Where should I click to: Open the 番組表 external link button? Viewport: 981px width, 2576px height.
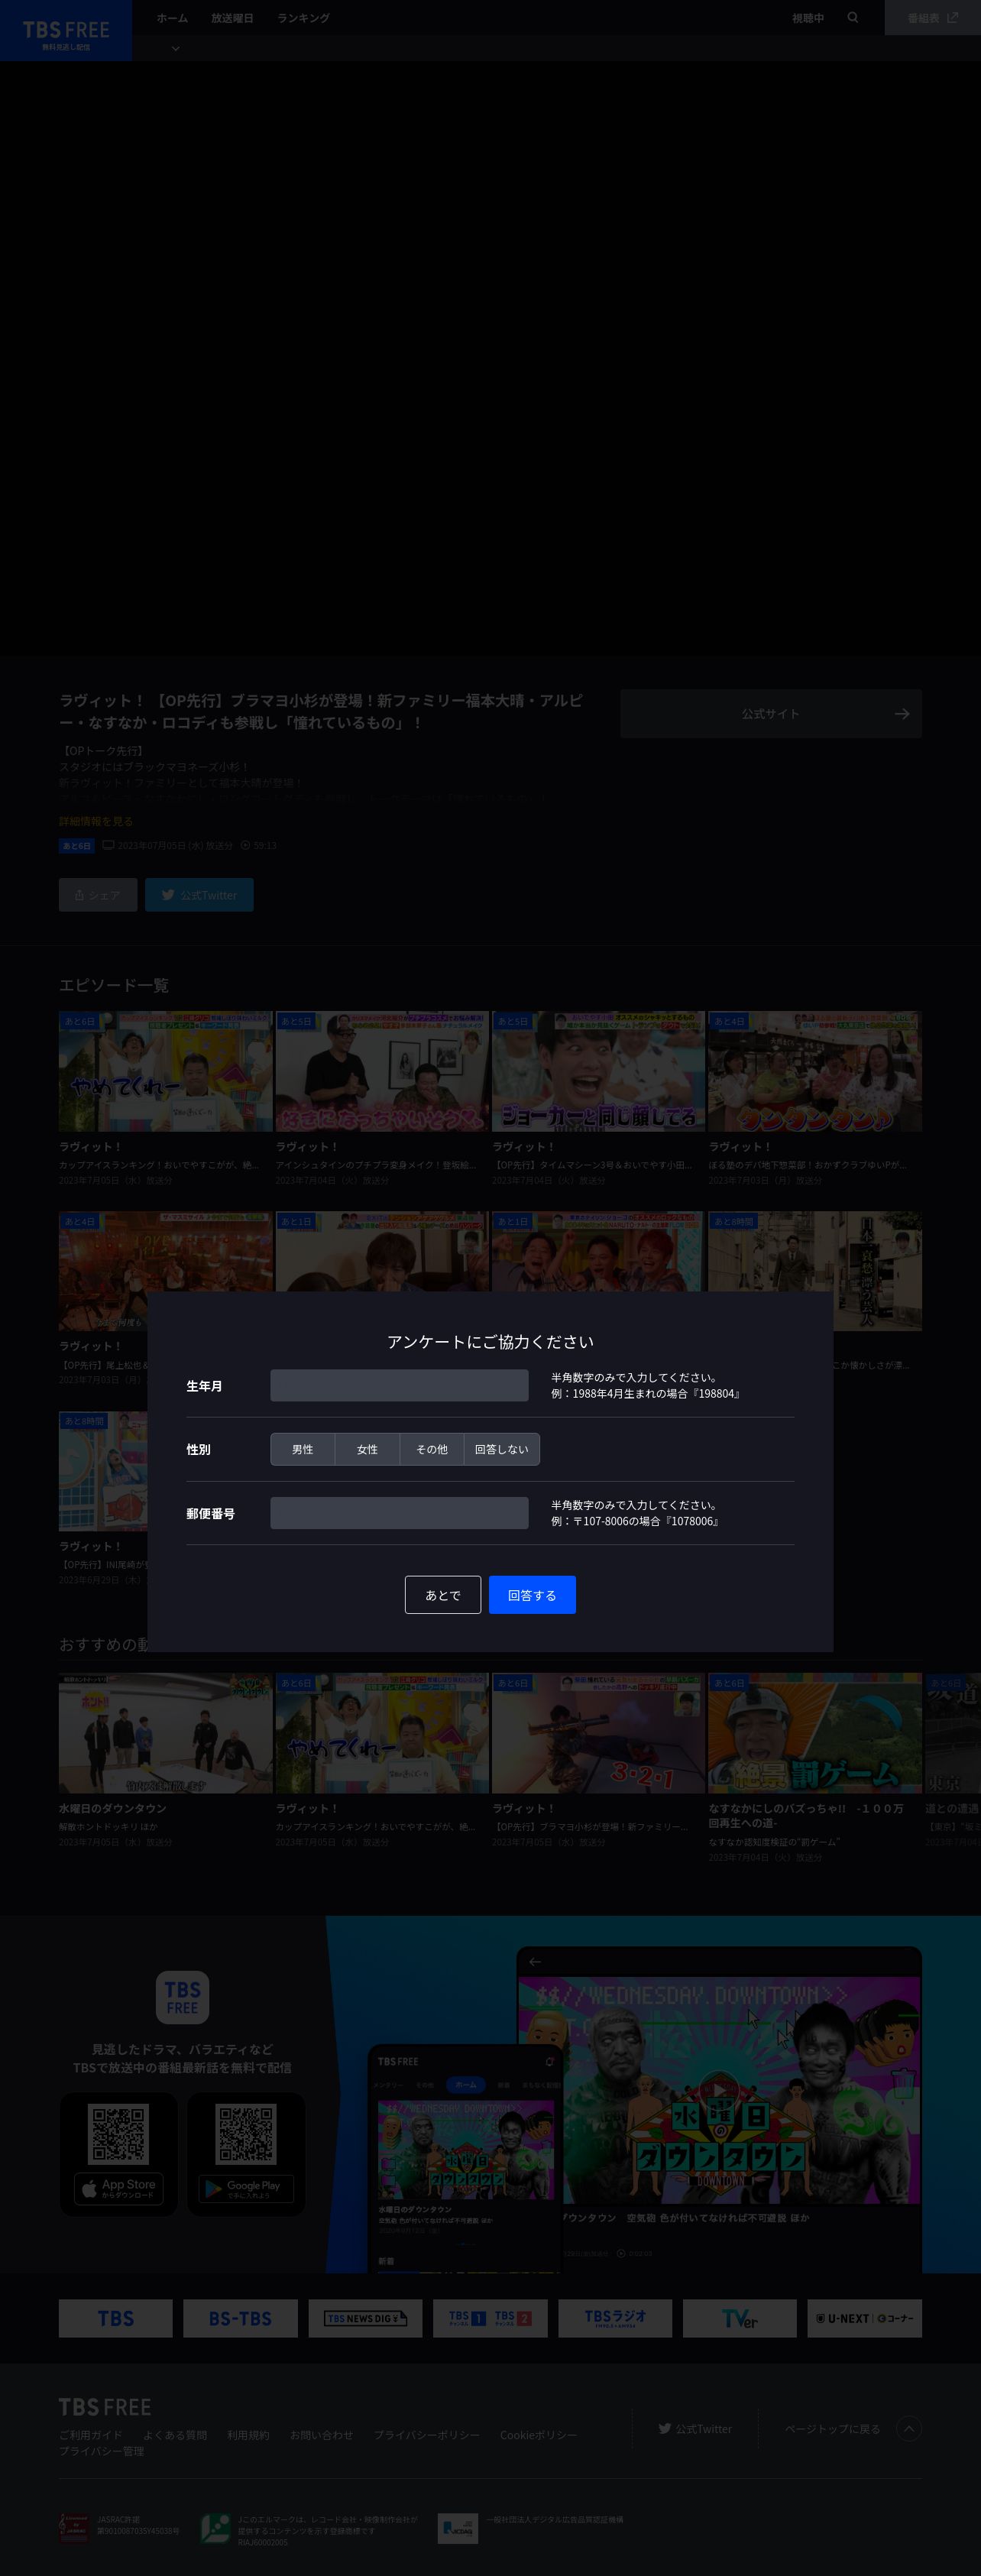click(932, 17)
